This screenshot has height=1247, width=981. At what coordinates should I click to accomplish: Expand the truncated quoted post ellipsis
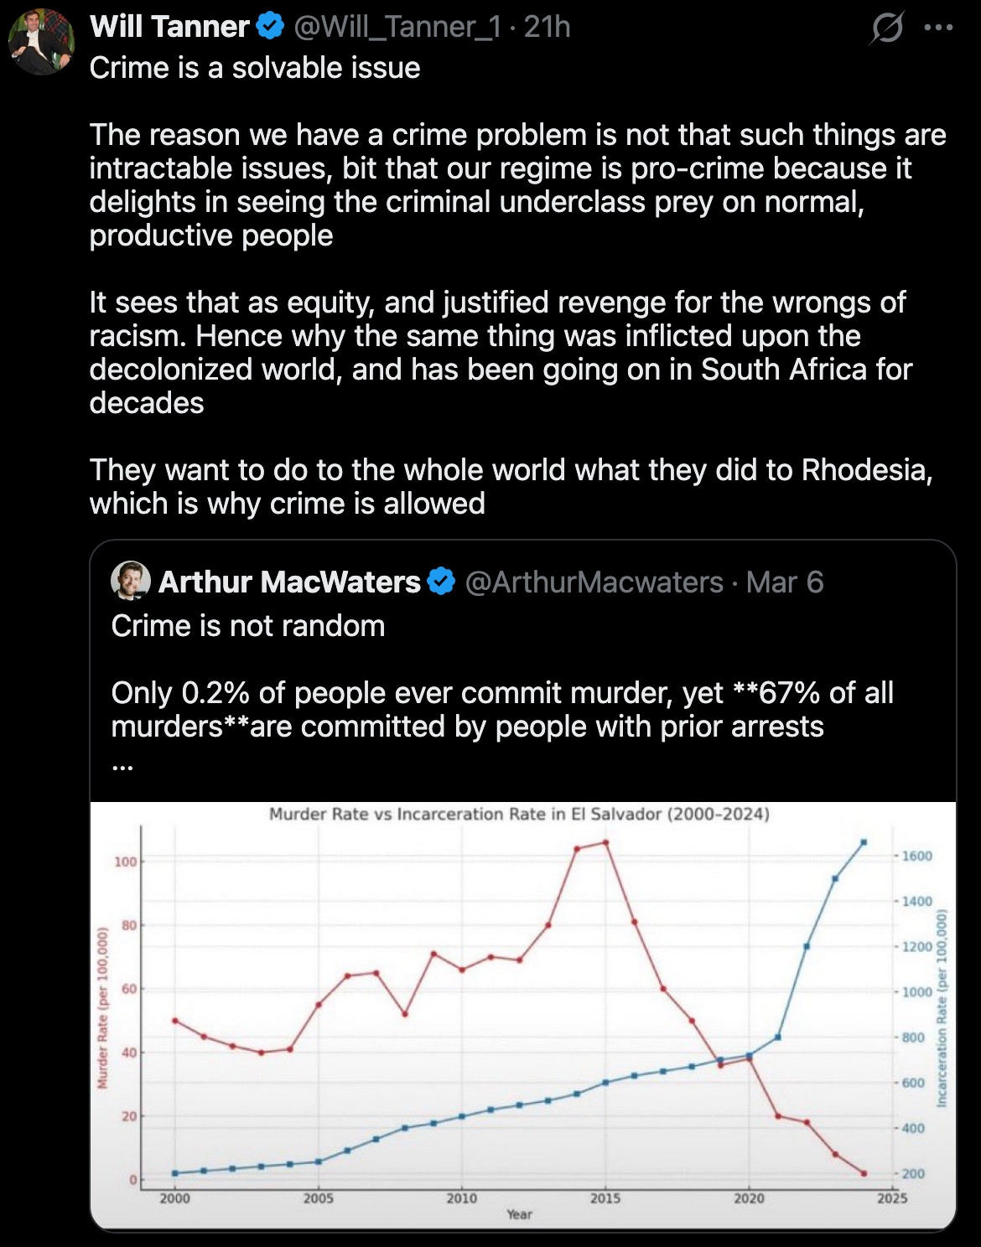point(122,764)
